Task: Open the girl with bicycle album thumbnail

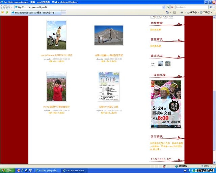Action: pos(56,35)
